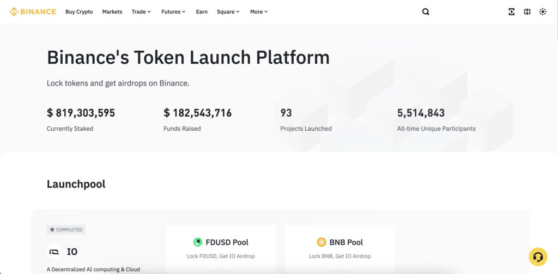
Task: Click the app download icon
Action: 511,12
